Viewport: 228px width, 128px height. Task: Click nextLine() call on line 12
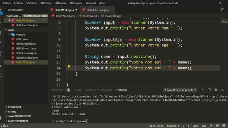142,57
